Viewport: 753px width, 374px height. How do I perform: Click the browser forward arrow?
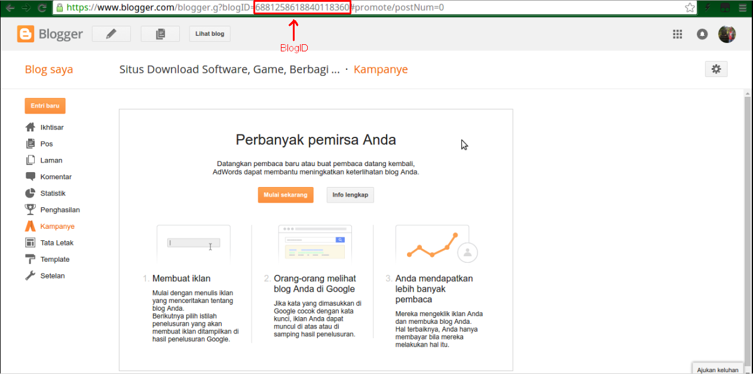click(26, 8)
